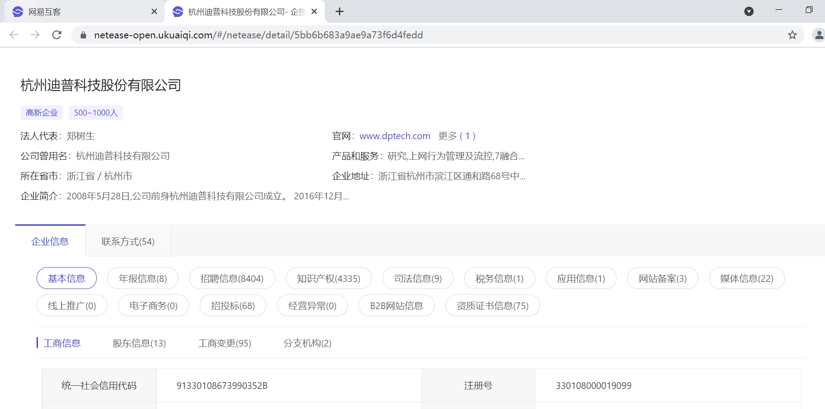Open 招聘信息(8404) section
The width and height of the screenshot is (825, 409).
[x=232, y=278]
